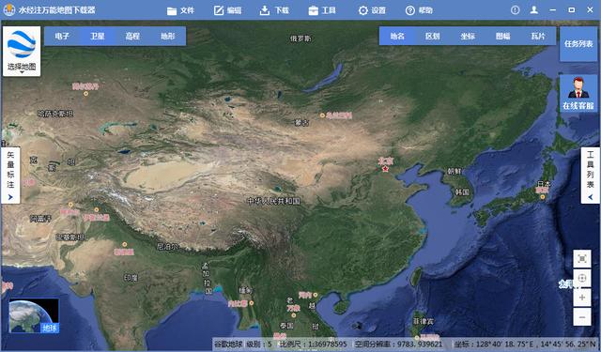
Task: Click the 北京 star marker
Action: pos(386,169)
